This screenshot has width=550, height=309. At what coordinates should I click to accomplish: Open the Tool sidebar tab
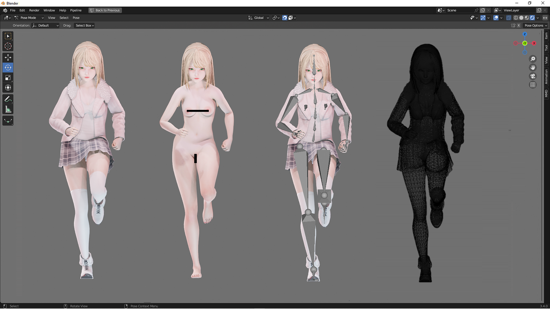pyautogui.click(x=546, y=48)
